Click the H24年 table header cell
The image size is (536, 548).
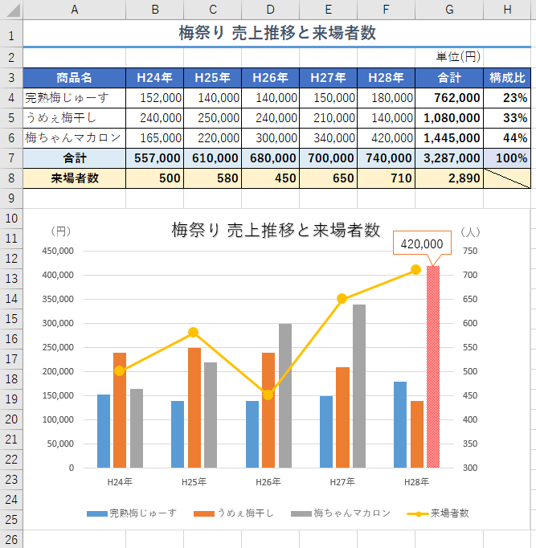(155, 78)
